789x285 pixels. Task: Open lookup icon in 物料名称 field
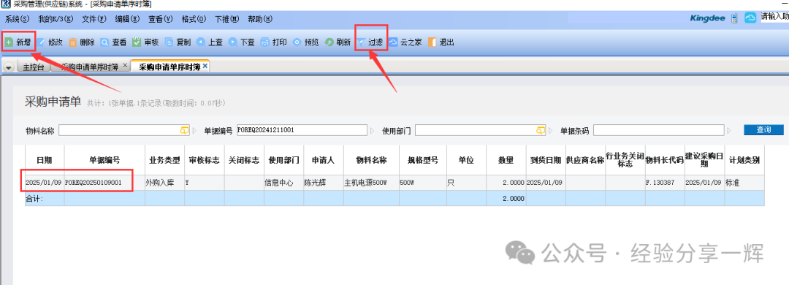184,130
